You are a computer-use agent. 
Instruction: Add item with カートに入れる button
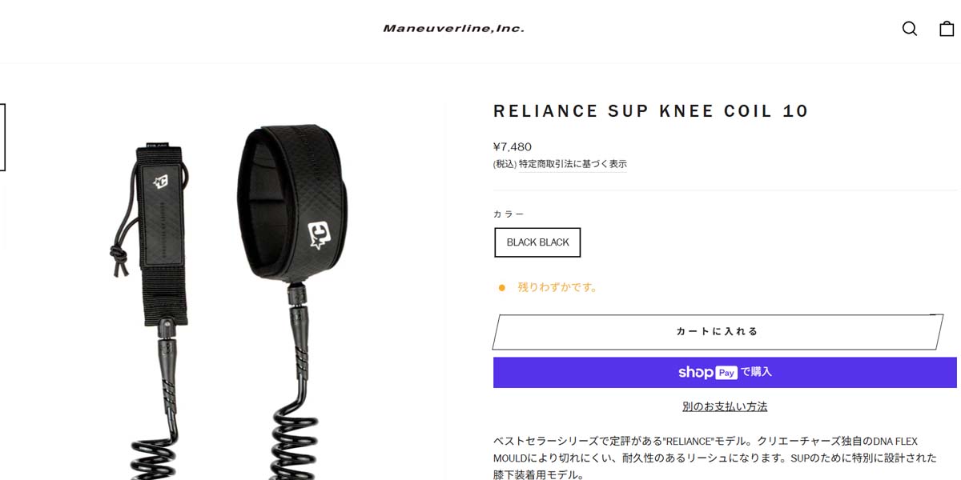pos(718,331)
